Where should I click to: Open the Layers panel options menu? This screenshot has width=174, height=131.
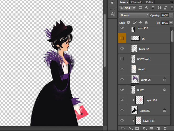pos(171,2)
